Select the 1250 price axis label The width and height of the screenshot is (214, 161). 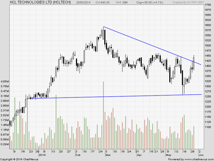click(207, 97)
